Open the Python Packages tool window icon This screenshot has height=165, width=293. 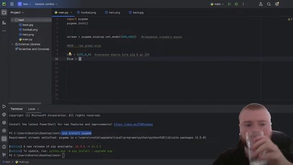(x=4, y=115)
